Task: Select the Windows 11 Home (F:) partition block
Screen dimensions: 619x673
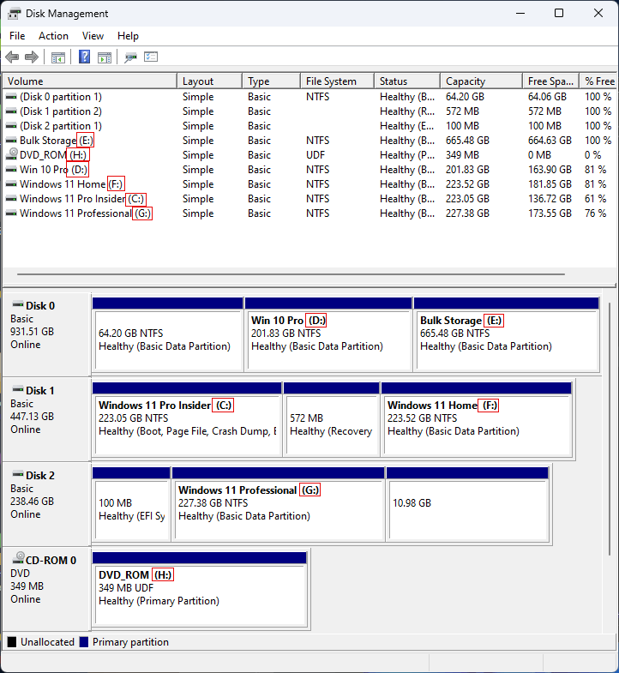Action: 477,419
